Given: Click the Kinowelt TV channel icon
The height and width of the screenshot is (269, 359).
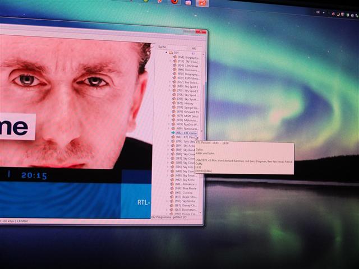Looking at the screenshot, I should point(174,112).
